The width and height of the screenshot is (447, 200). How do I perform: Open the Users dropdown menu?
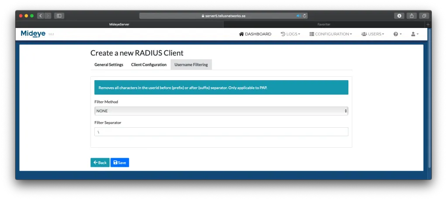(x=373, y=34)
